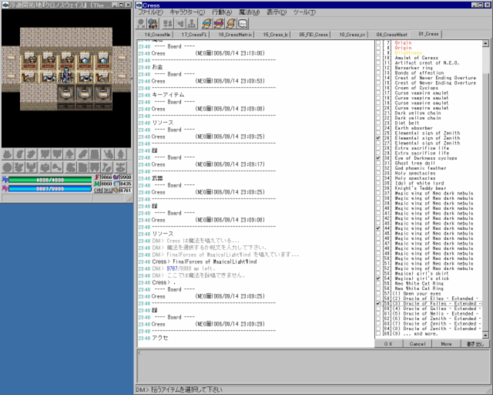The width and height of the screenshot is (493, 395).
Task: Click the item list scrollbar up arrow
Action: 486,43
